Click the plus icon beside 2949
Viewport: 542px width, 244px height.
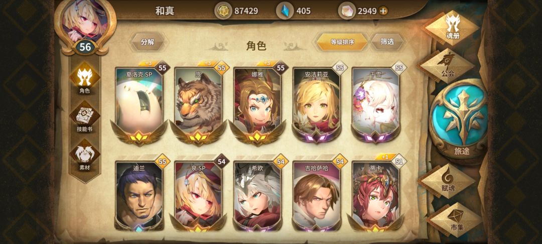383,11
